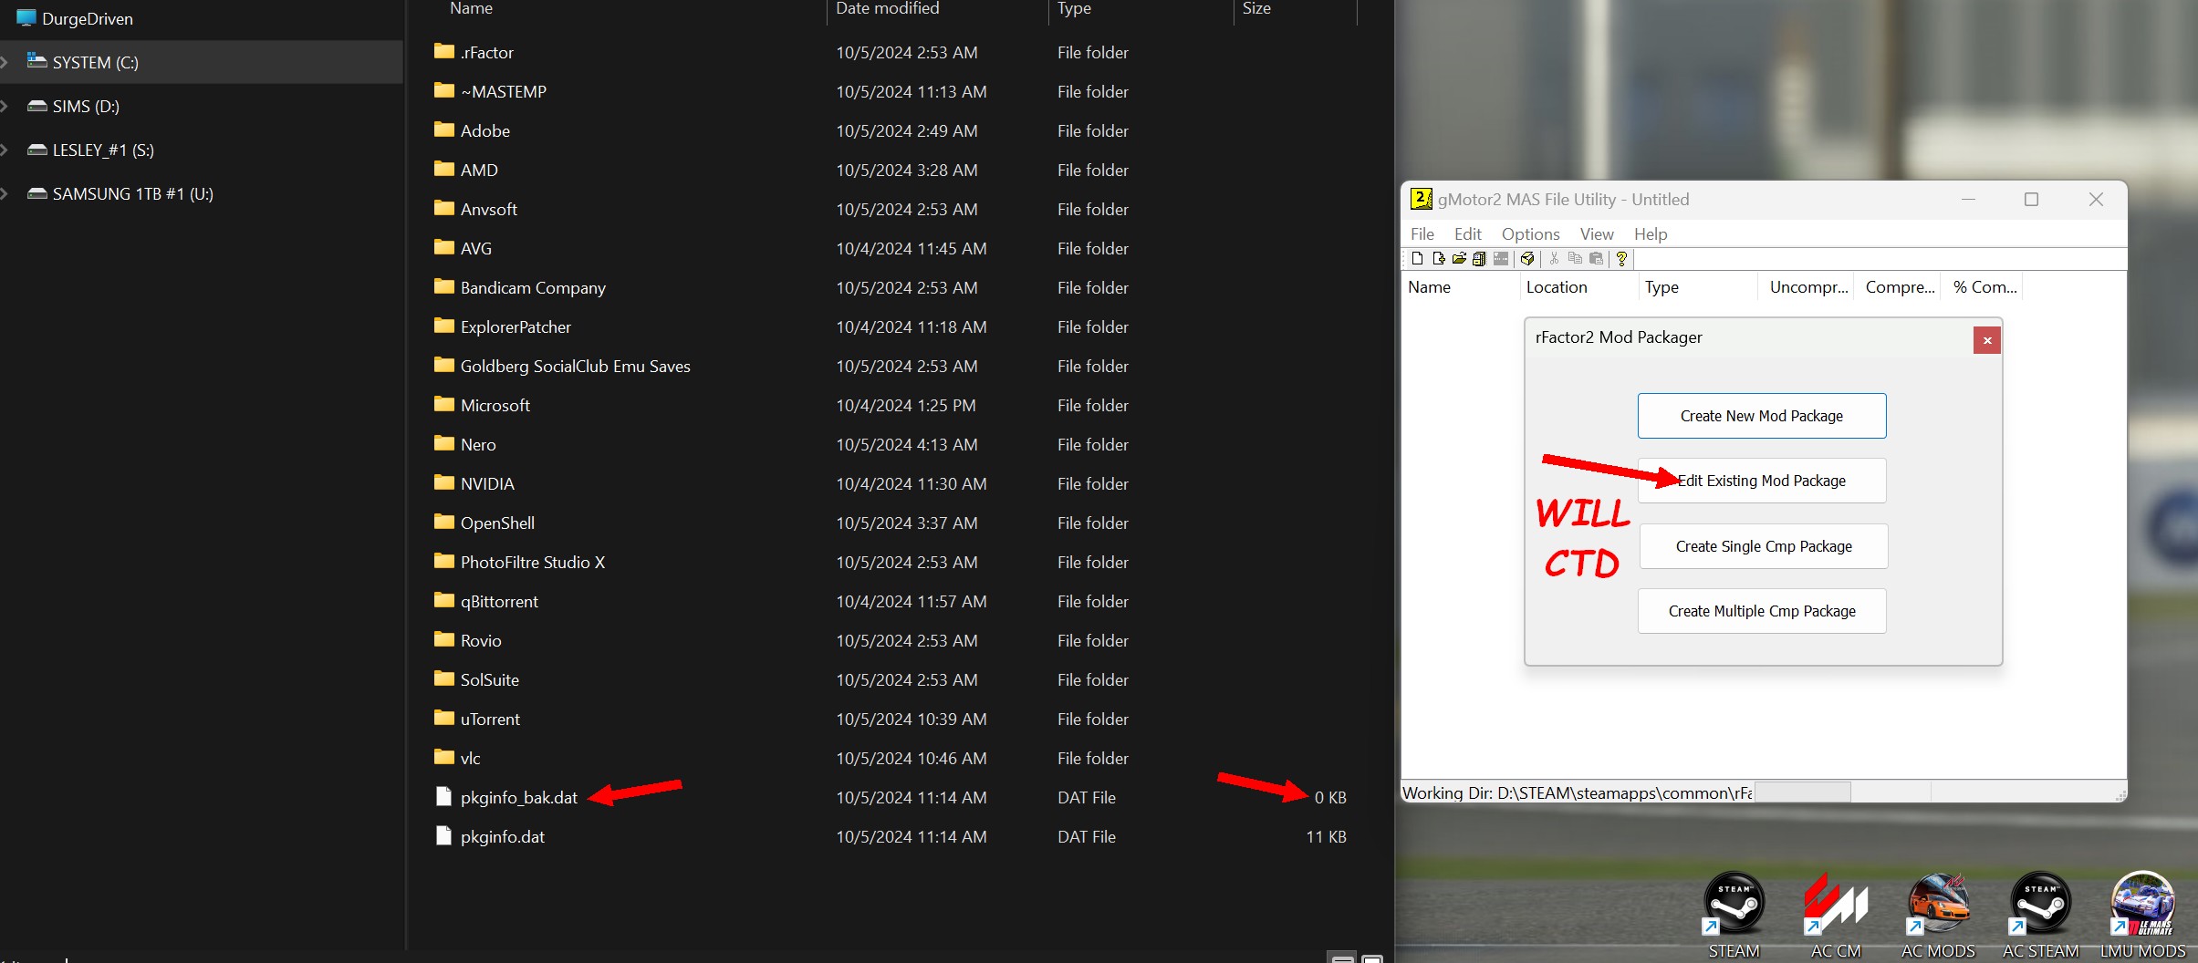Open the AC STEAM desktop shortcut

coord(2040,915)
